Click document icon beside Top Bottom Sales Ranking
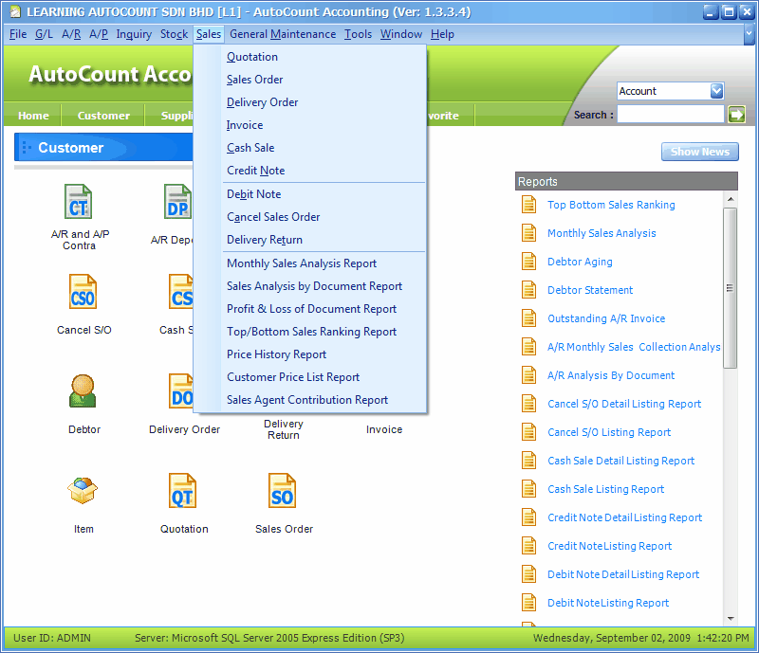 pyautogui.click(x=528, y=205)
